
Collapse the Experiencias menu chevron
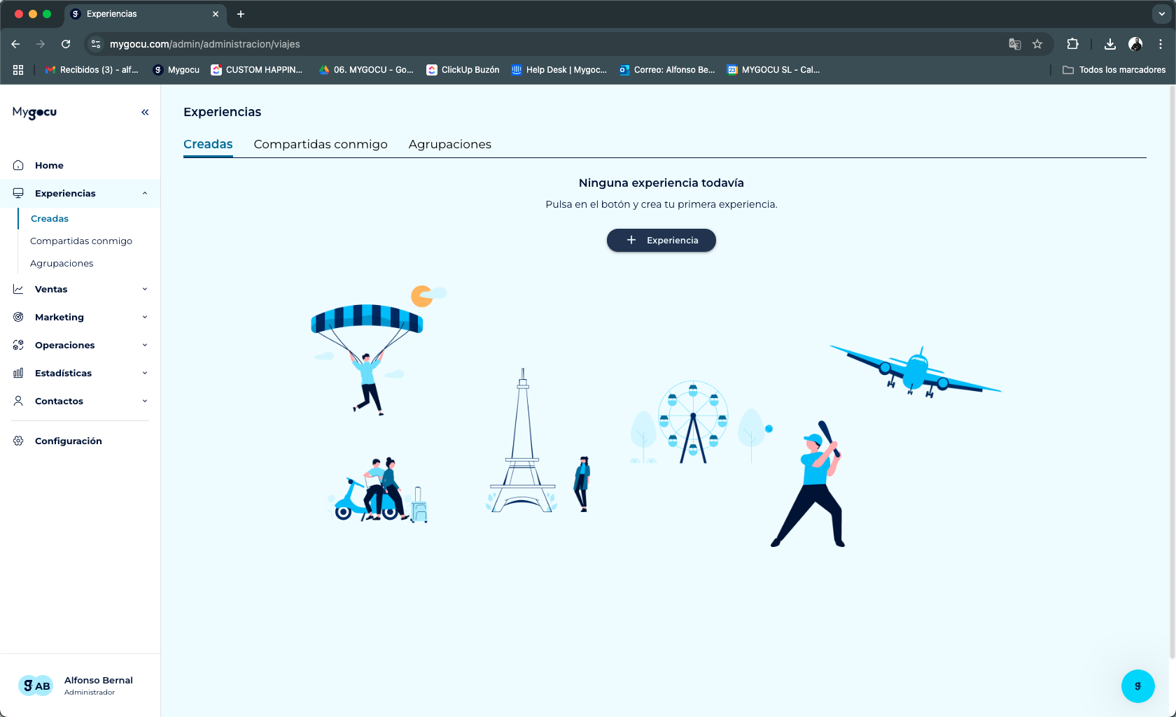click(145, 193)
